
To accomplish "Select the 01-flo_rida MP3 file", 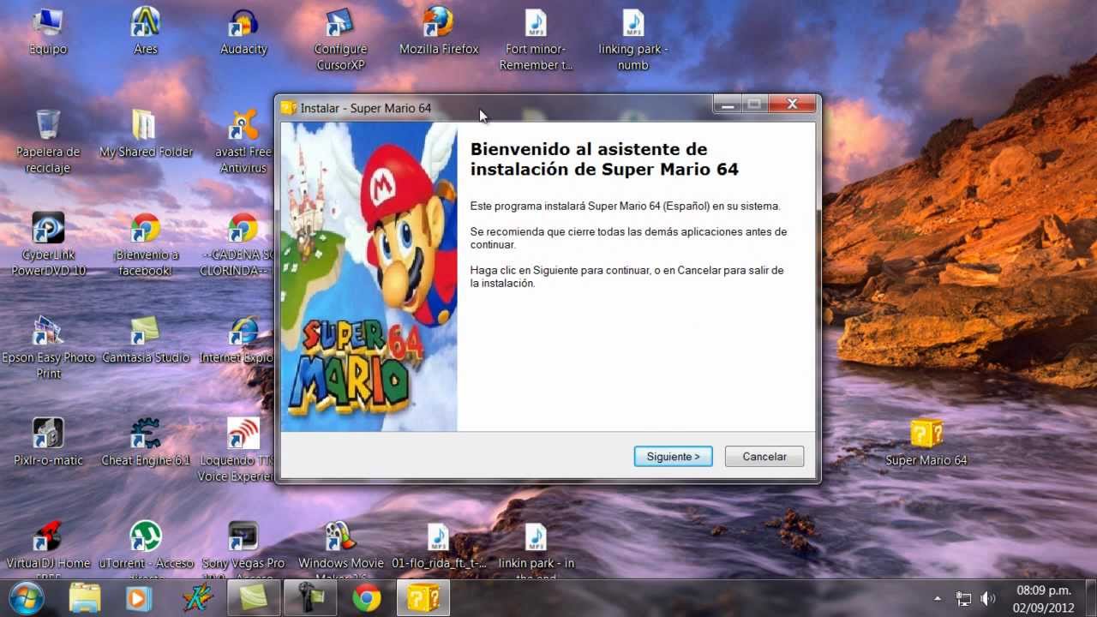I will pos(438,546).
